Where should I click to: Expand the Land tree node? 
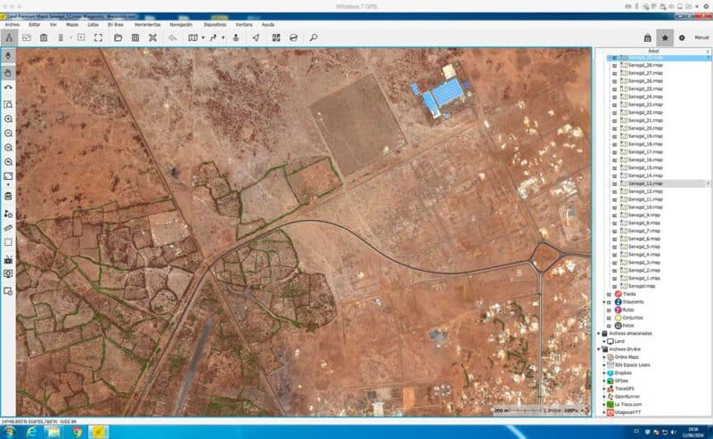(x=604, y=341)
